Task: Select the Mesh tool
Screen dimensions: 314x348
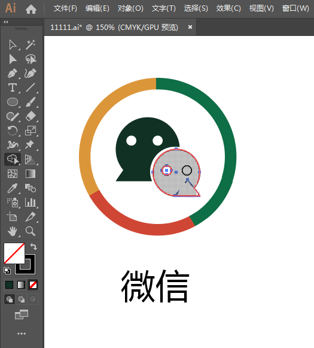Action: click(13, 174)
